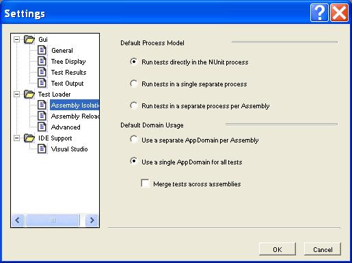The height and width of the screenshot is (263, 352).
Task: Click the Test Loader folder icon
Action: coord(29,94)
